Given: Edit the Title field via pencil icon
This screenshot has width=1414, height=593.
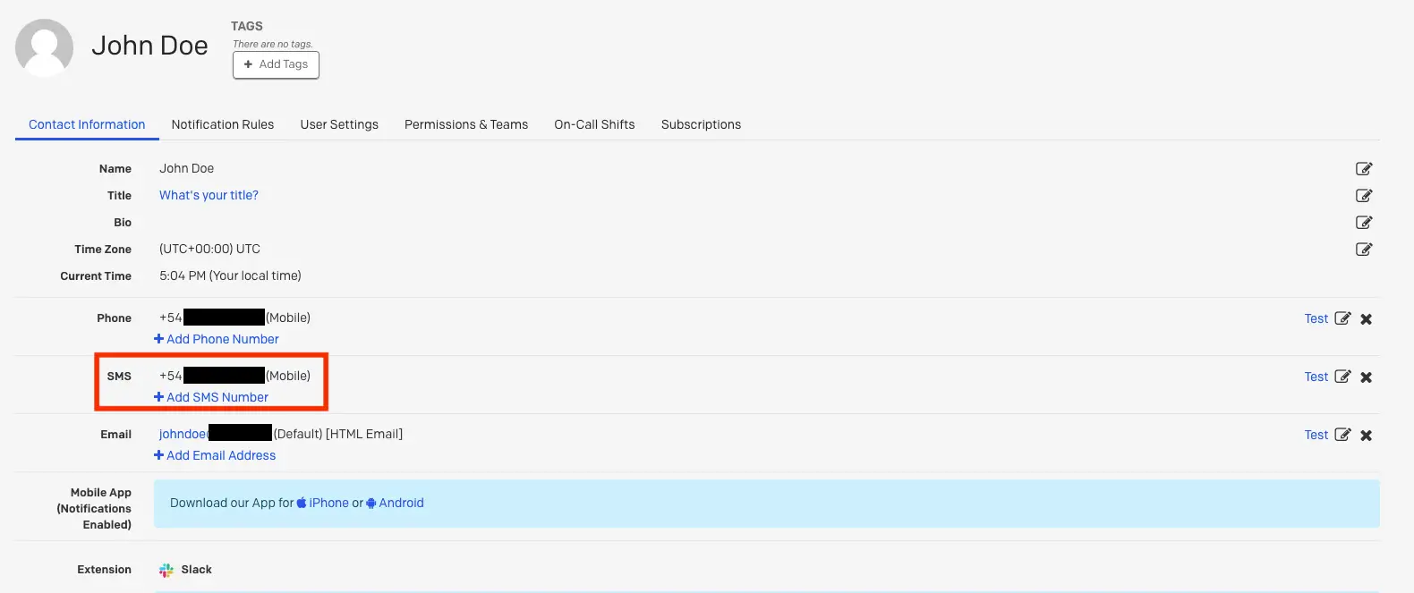Looking at the screenshot, I should tap(1364, 195).
